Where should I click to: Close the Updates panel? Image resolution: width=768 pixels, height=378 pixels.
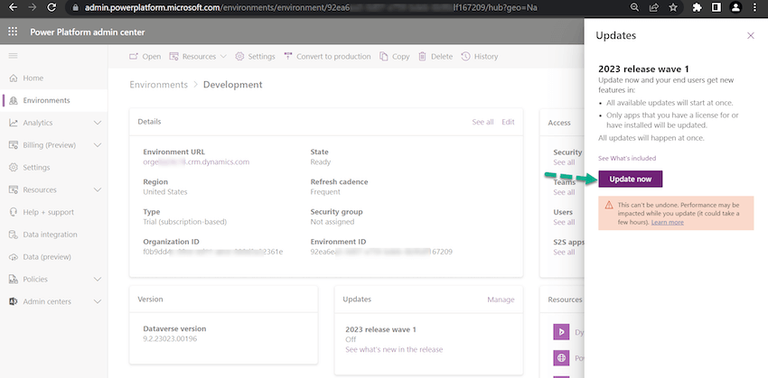(750, 36)
